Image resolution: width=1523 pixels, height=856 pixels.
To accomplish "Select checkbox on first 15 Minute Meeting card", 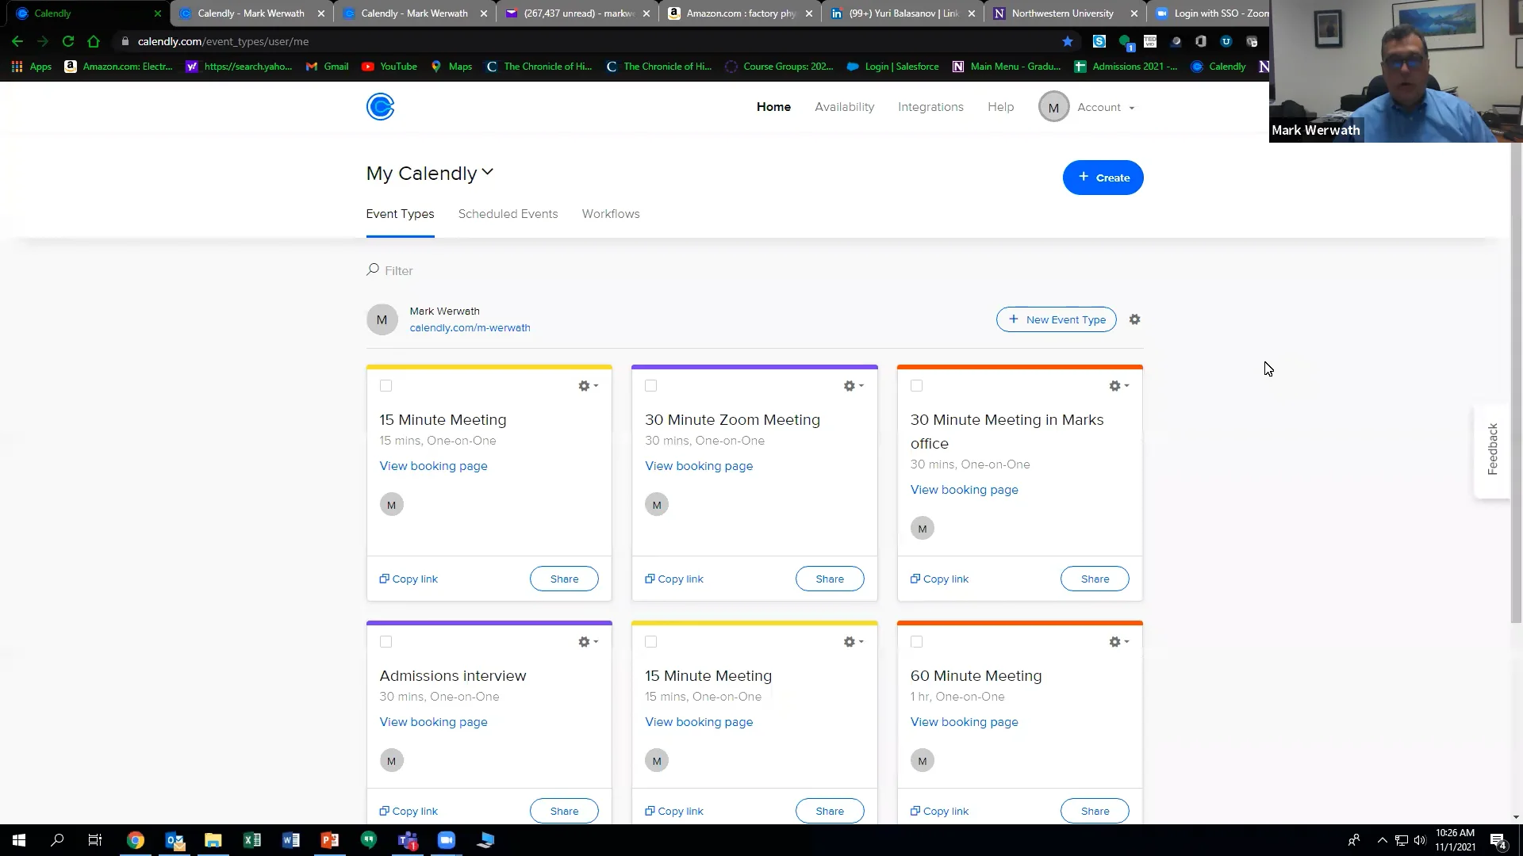I will point(386,386).
